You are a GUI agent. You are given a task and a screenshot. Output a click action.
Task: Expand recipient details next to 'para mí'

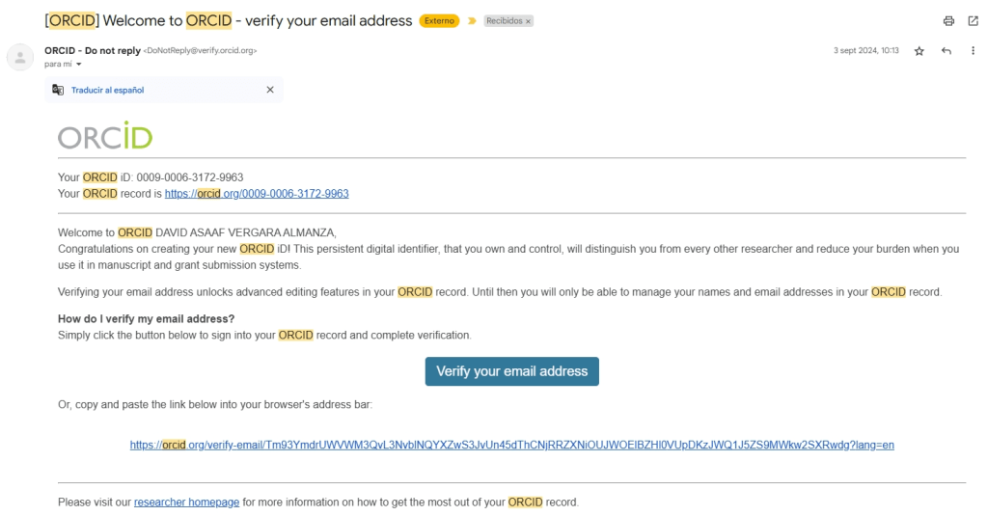[x=79, y=64]
